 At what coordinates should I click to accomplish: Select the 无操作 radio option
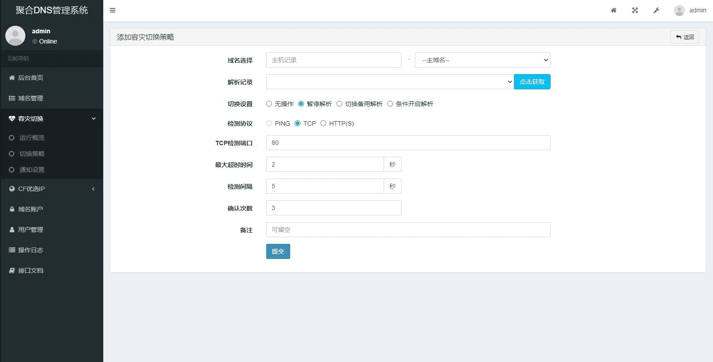(x=269, y=104)
